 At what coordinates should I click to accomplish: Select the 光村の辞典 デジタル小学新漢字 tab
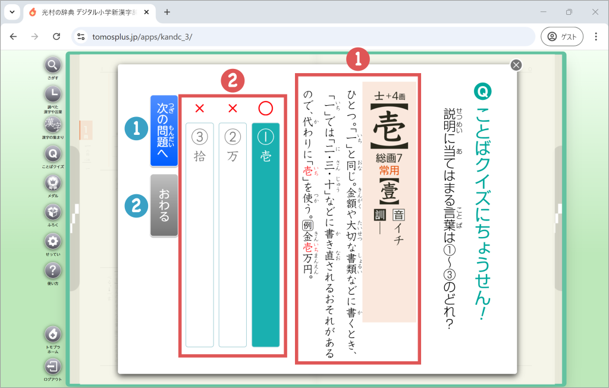click(90, 12)
